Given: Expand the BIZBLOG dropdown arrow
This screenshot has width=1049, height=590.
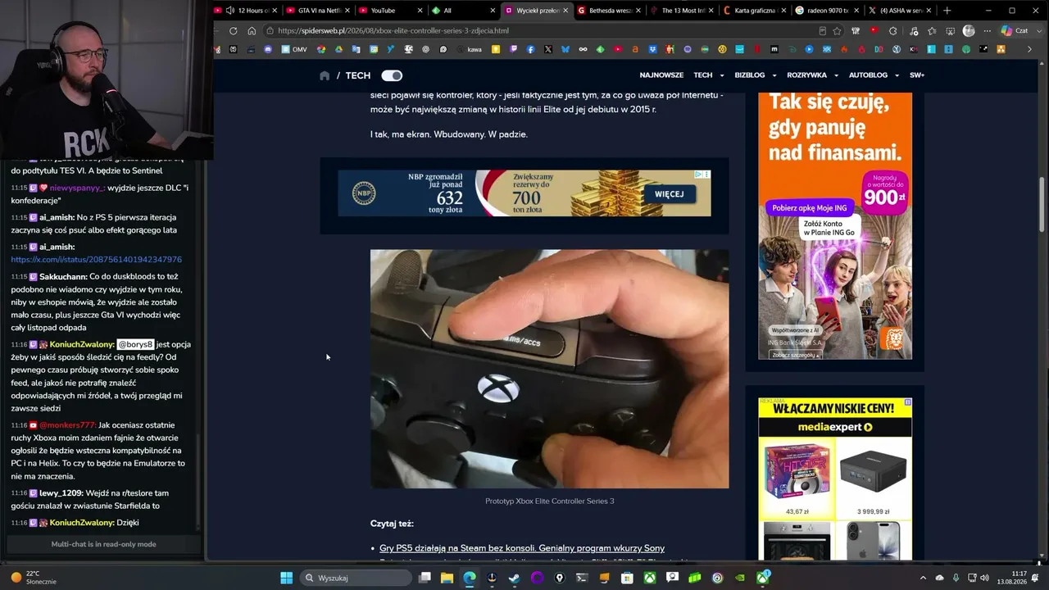Looking at the screenshot, I should coord(775,75).
